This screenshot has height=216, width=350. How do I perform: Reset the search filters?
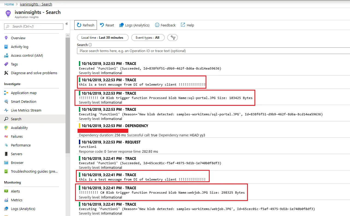click(107, 25)
